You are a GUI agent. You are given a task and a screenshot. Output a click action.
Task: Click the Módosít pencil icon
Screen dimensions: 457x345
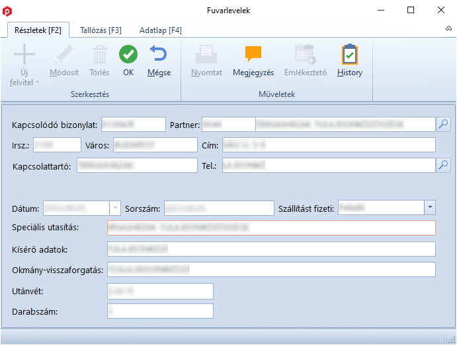click(x=64, y=54)
